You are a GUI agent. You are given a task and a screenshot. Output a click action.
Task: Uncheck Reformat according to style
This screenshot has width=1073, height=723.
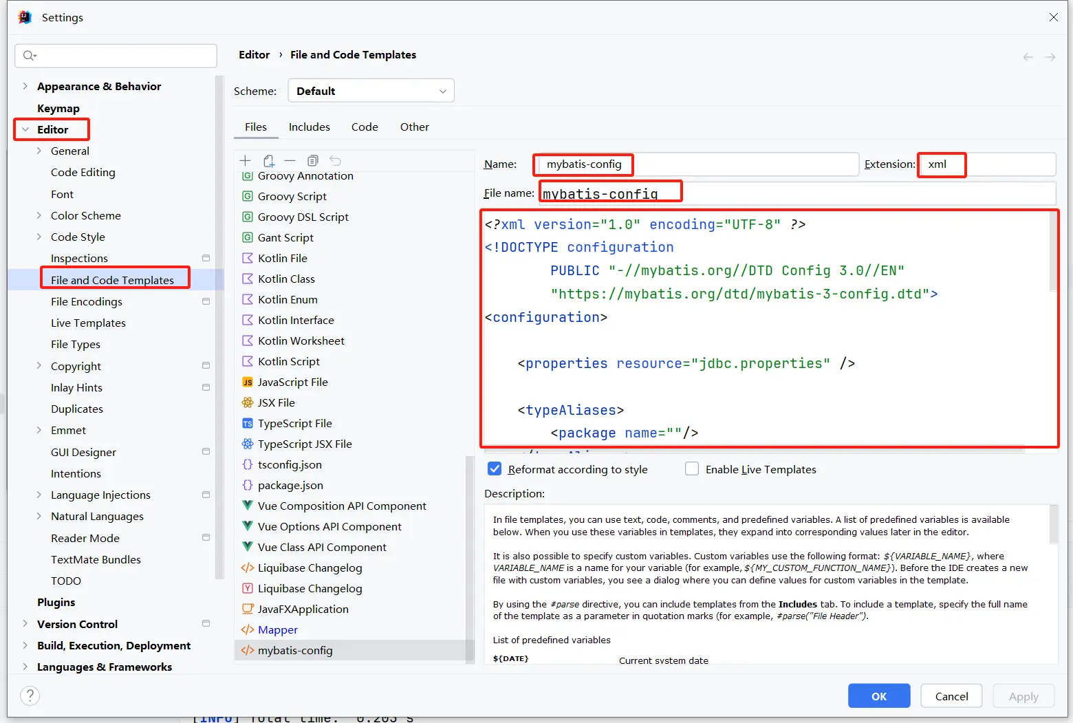(x=495, y=469)
